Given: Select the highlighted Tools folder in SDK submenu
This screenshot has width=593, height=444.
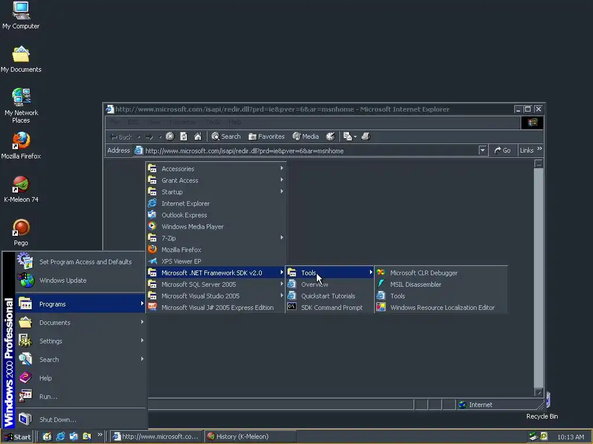Looking at the screenshot, I should click(x=330, y=273).
